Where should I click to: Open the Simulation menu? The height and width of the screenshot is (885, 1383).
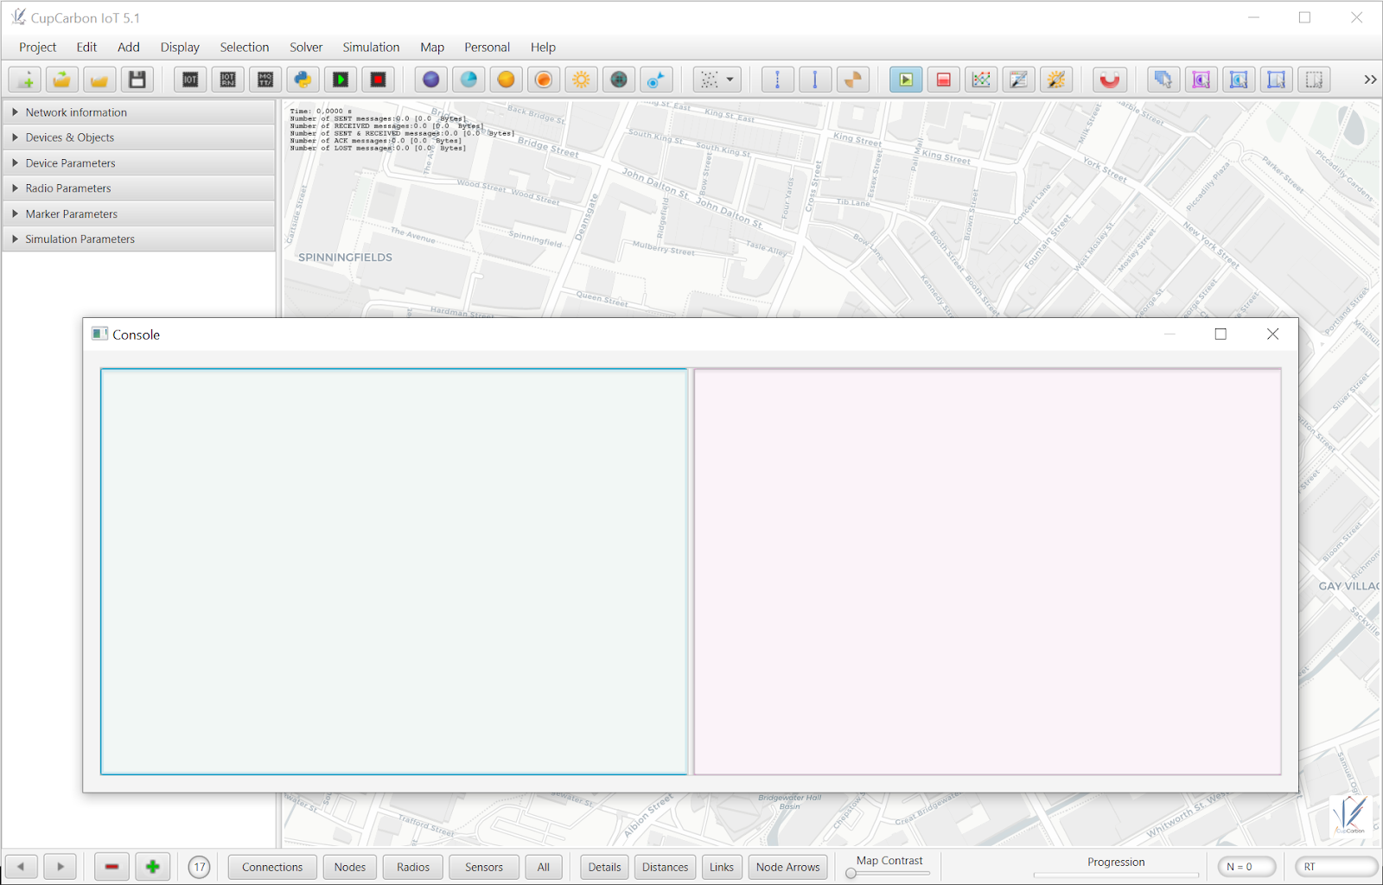(371, 48)
